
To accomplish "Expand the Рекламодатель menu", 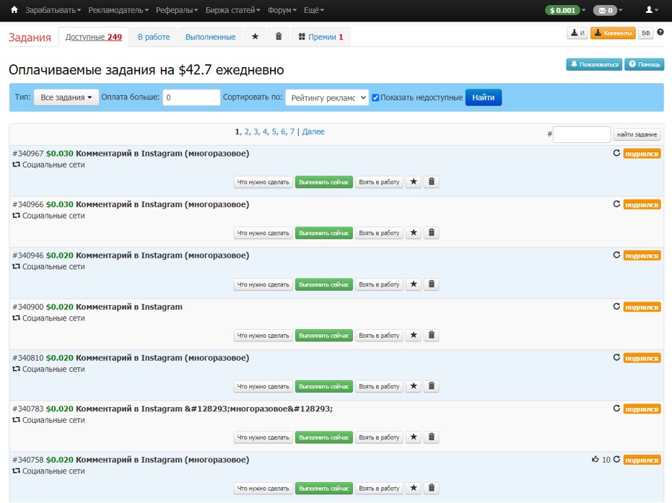I will [x=118, y=10].
